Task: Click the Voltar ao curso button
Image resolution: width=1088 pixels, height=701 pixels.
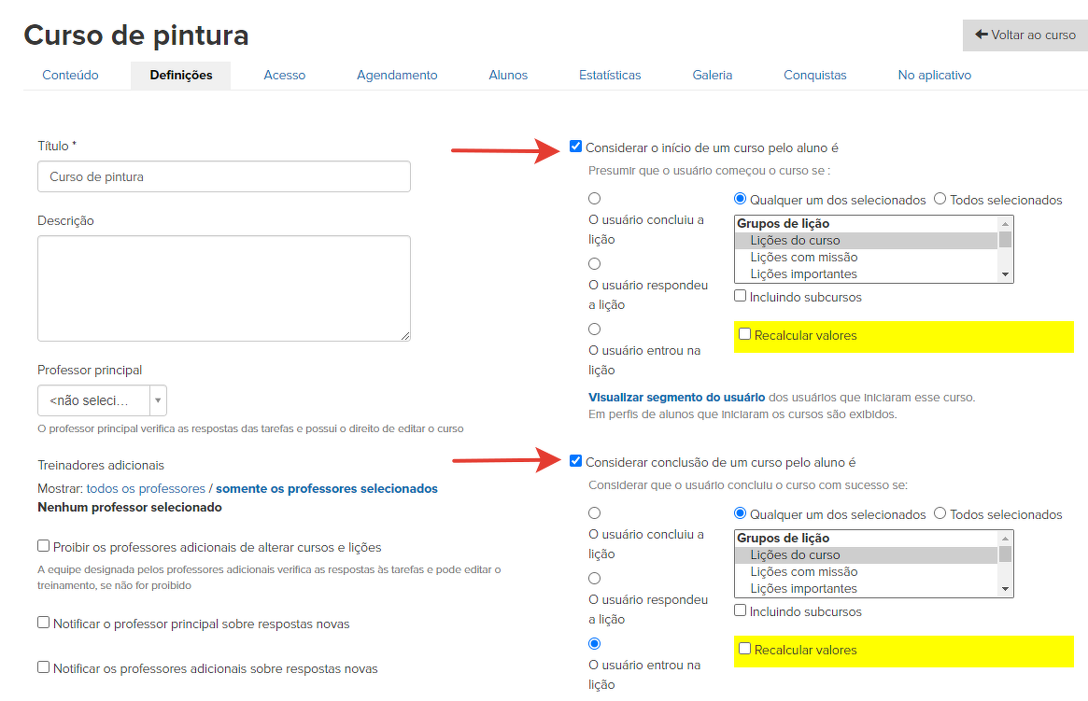Action: (1024, 35)
